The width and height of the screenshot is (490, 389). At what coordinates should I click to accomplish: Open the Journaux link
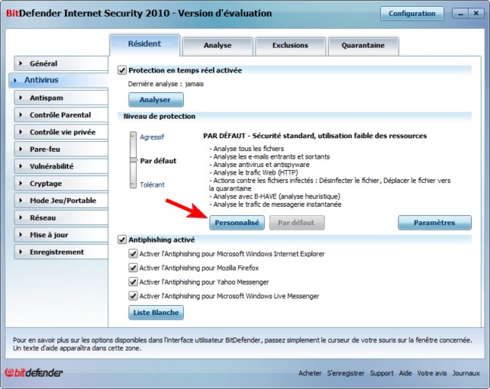tap(466, 373)
